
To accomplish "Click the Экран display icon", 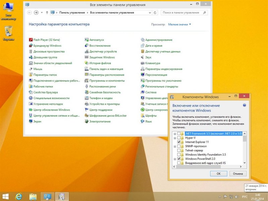I will click(31, 121).
